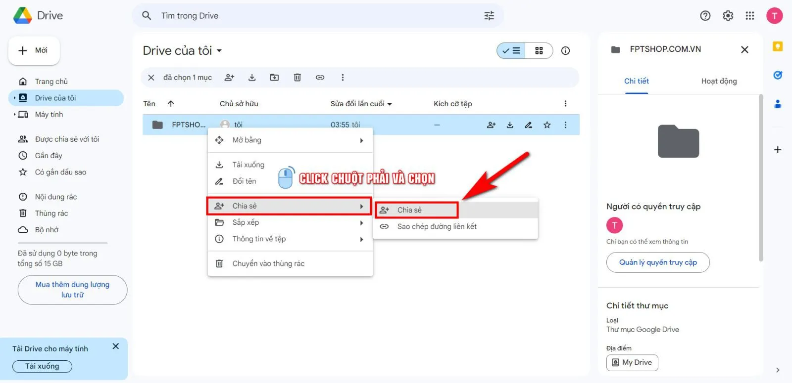Open Thùng rác in sidebar
The height and width of the screenshot is (383, 792).
click(66, 213)
